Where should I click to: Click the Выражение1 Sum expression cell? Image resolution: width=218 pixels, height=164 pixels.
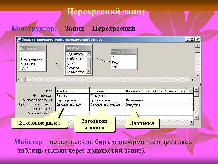click(x=157, y=91)
